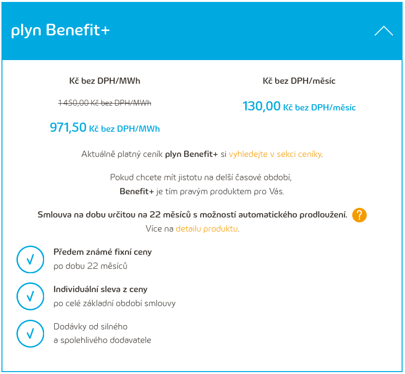The width and height of the screenshot is (405, 374).
Task: Click the 'Kč bez DPH/MWh' column heading
Action: click(105, 81)
